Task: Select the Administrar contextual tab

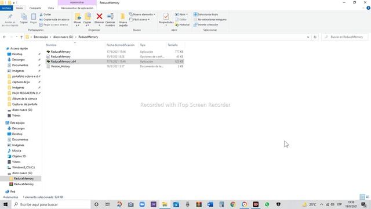Action: tap(77, 2)
